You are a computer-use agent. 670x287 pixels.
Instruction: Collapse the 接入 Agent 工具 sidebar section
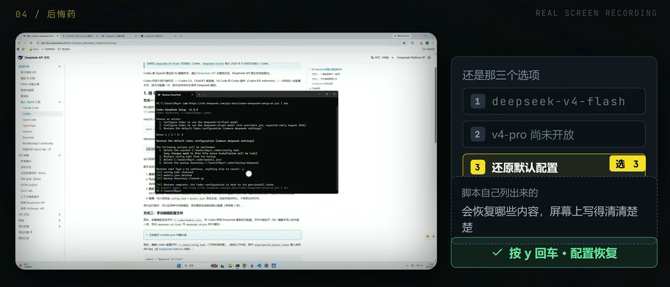[x=59, y=102]
